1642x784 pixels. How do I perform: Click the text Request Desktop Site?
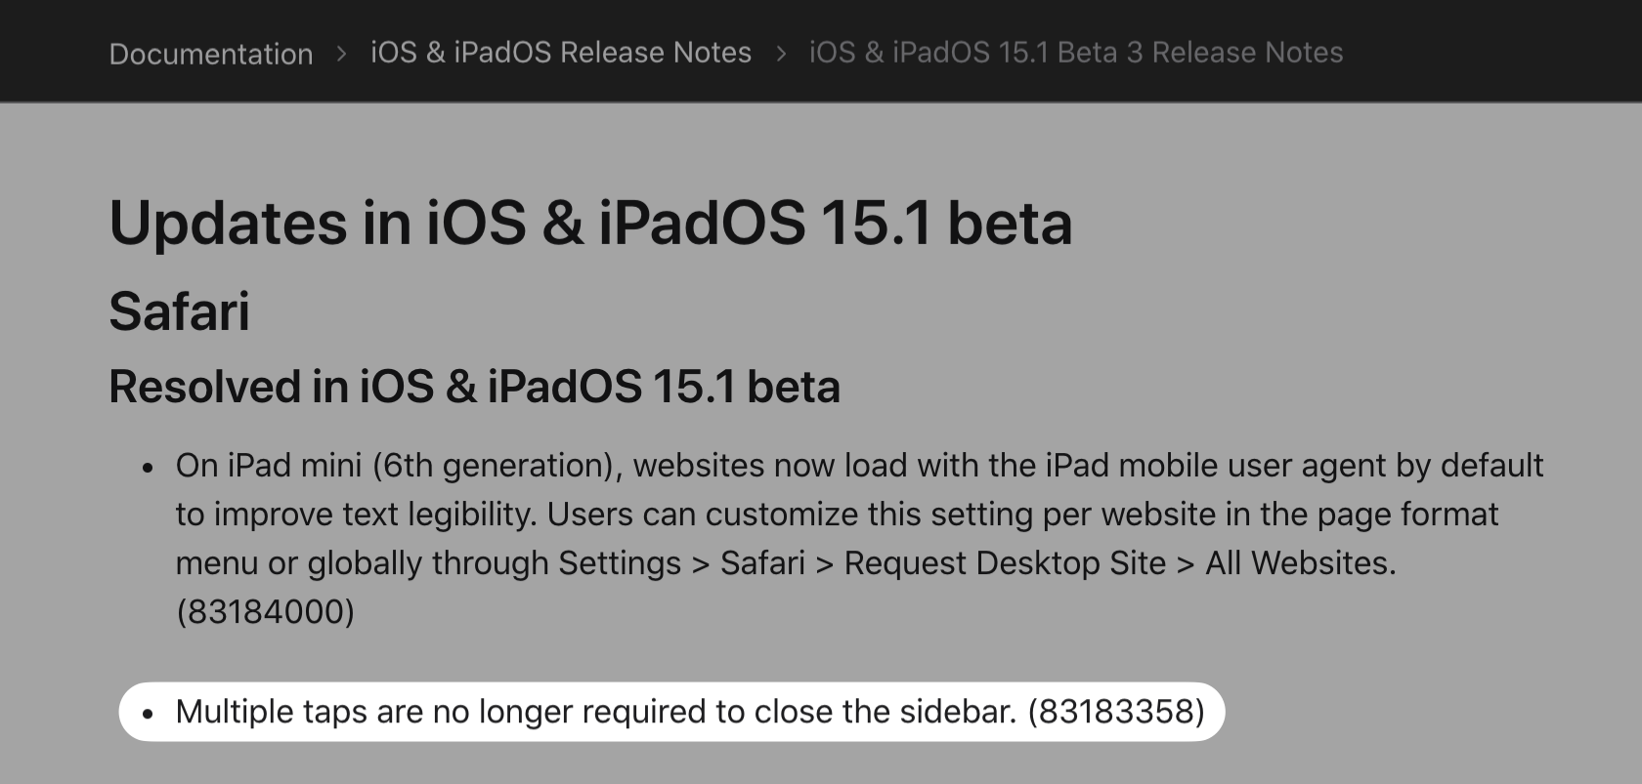(x=1005, y=562)
